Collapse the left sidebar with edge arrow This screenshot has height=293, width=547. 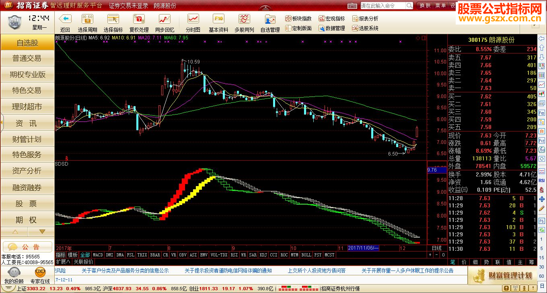2,123
